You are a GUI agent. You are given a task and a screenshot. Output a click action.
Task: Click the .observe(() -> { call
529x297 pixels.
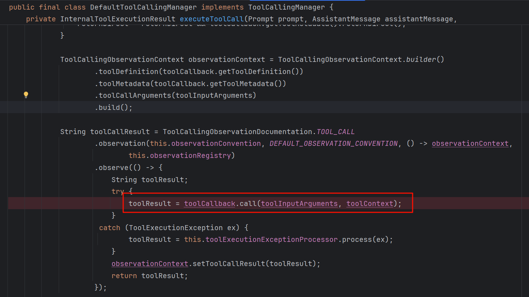point(129,168)
